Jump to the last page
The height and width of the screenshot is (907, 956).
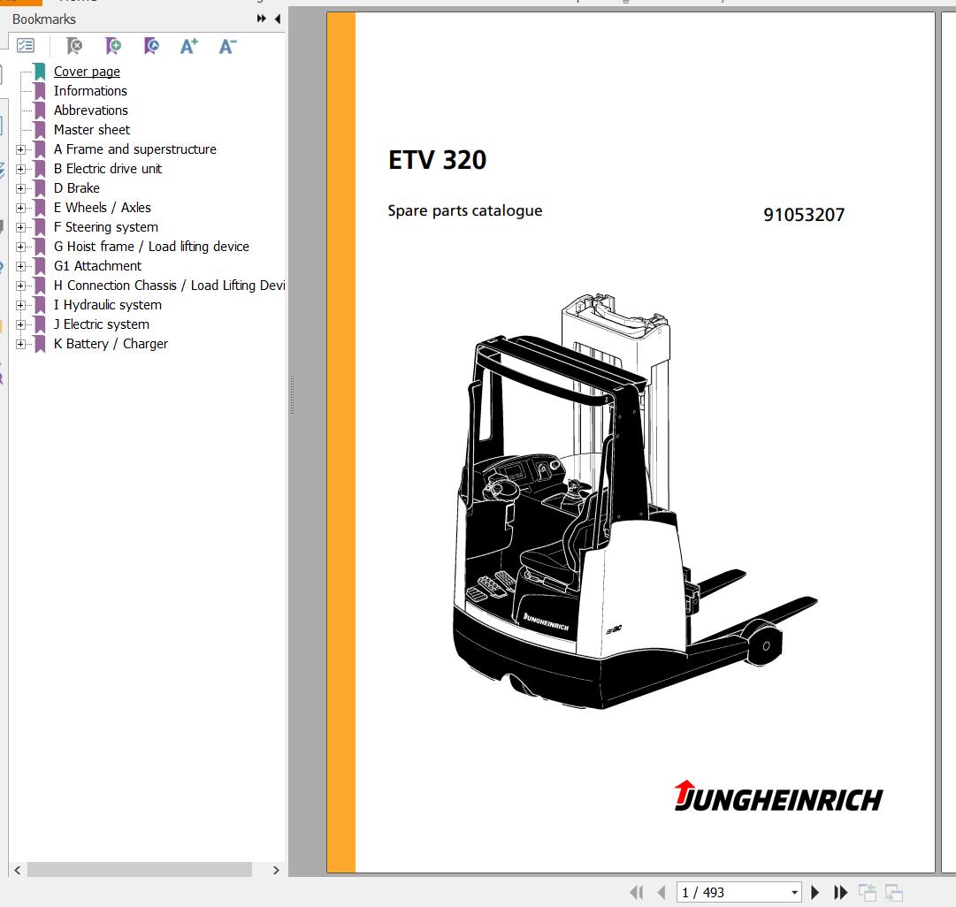pos(841,892)
